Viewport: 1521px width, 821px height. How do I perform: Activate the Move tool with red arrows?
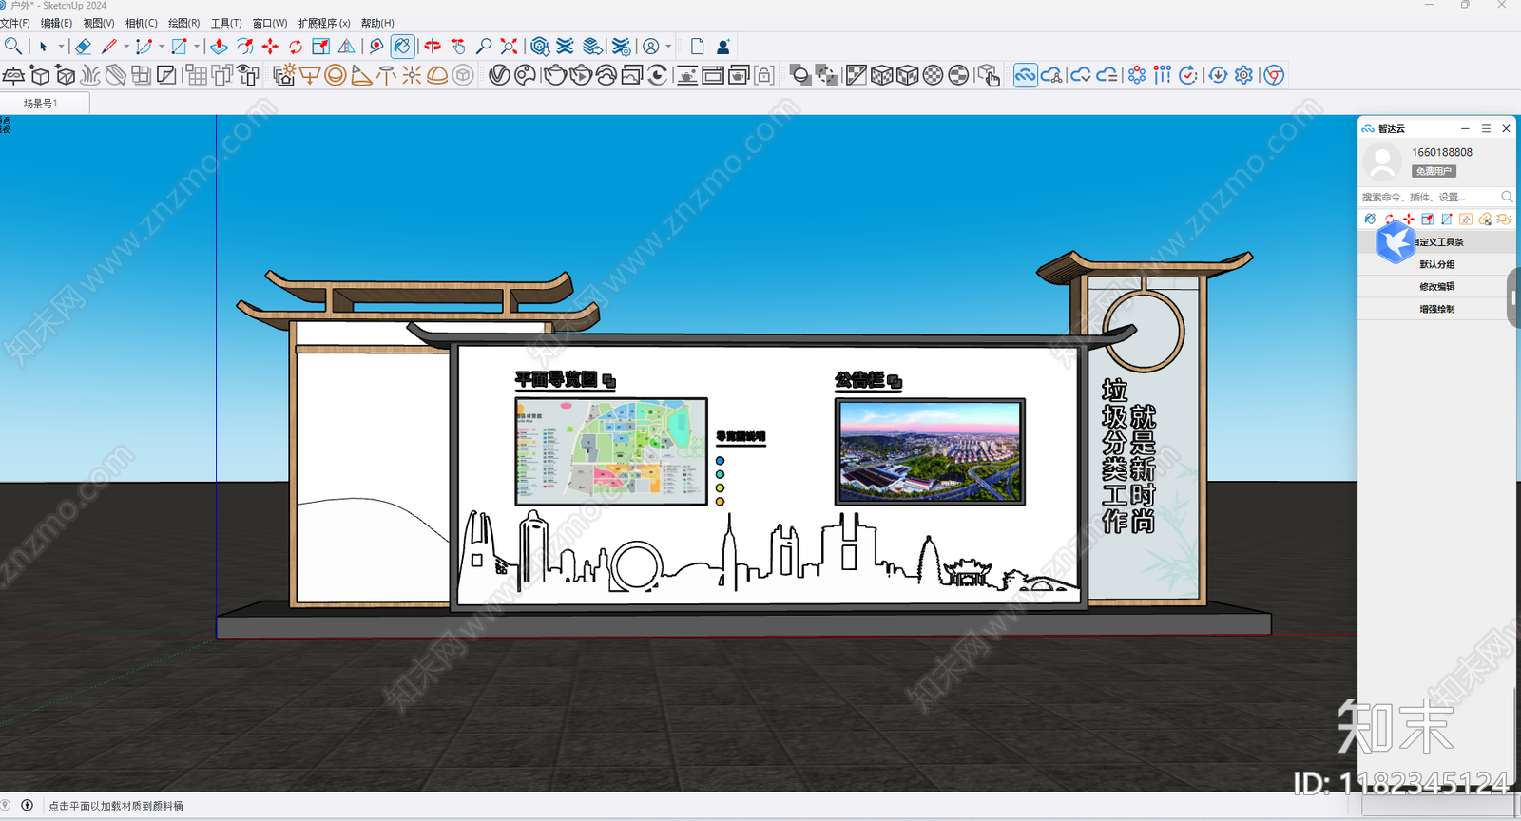tap(270, 46)
